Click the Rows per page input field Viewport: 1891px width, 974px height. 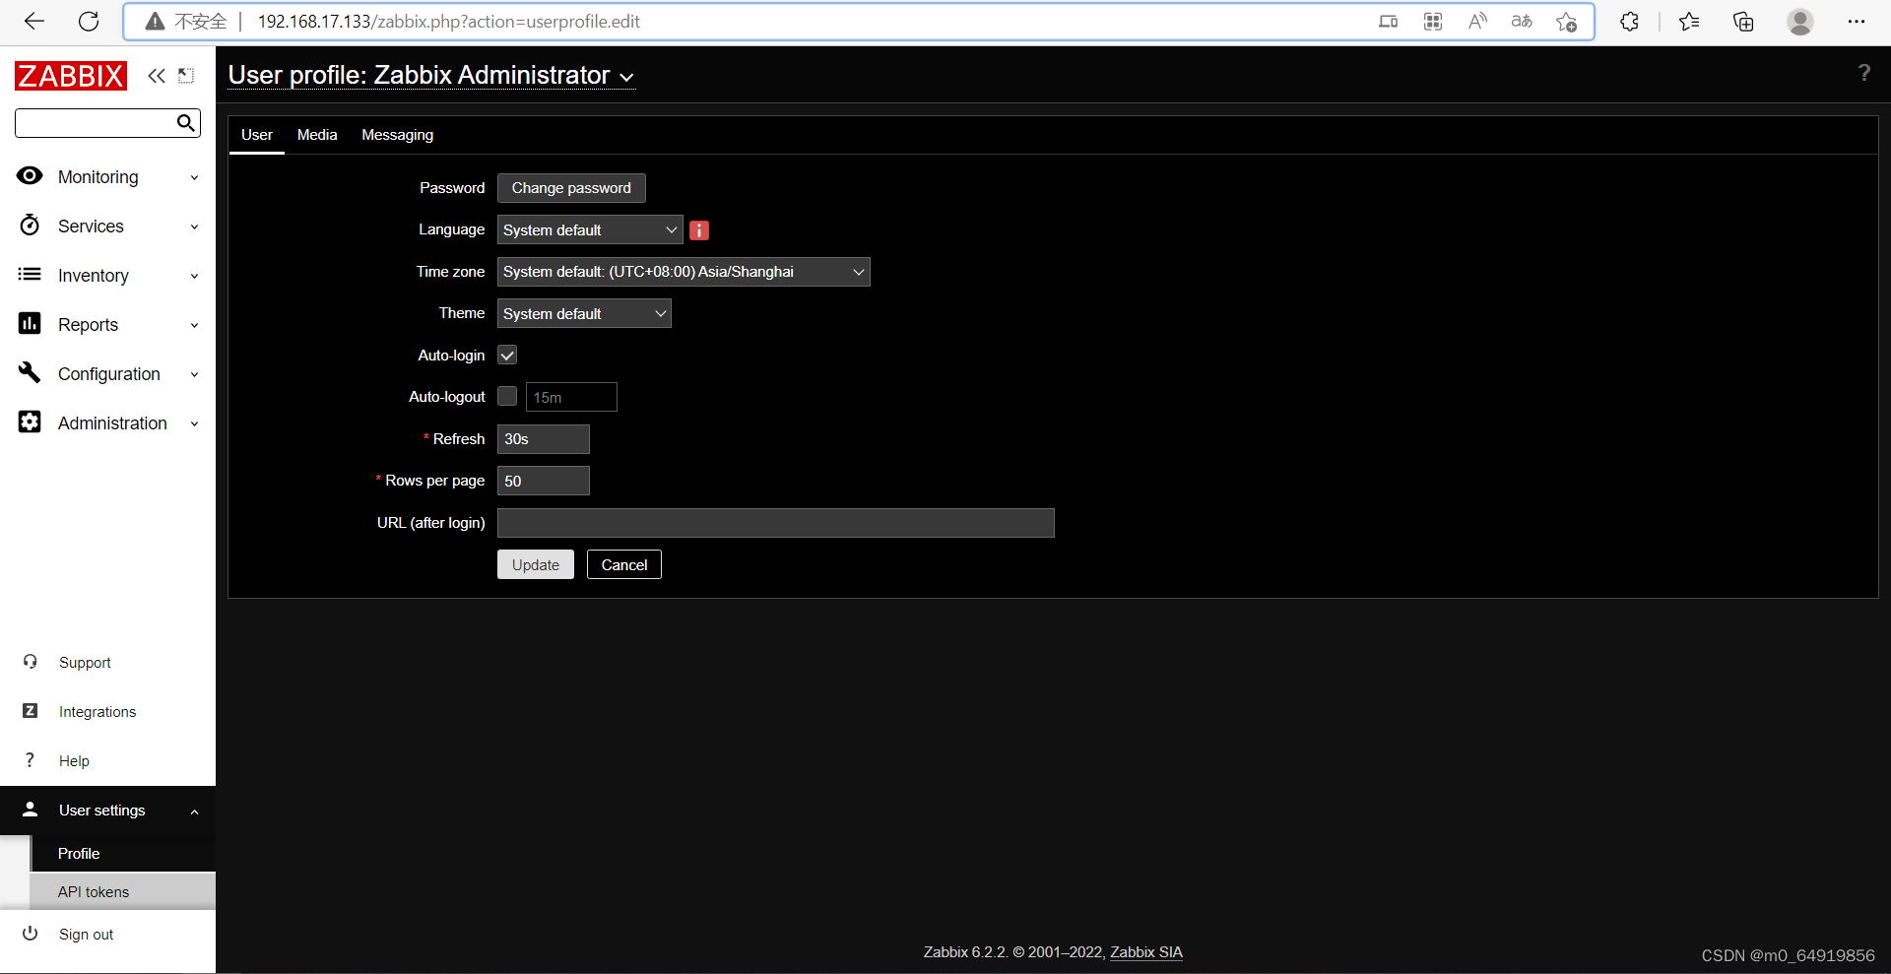pyautogui.click(x=544, y=481)
